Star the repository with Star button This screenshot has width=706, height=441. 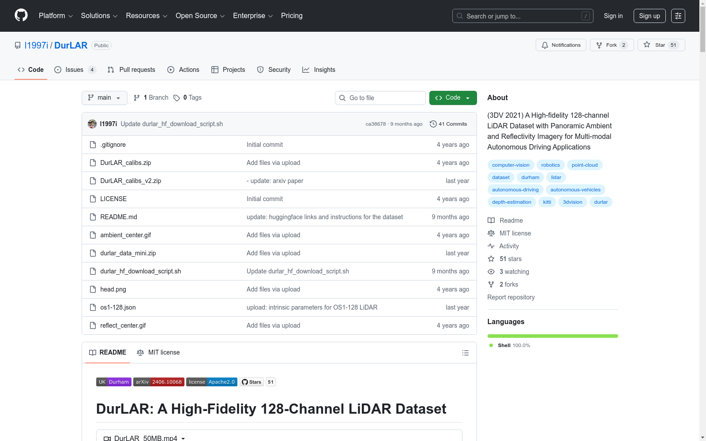click(x=661, y=45)
